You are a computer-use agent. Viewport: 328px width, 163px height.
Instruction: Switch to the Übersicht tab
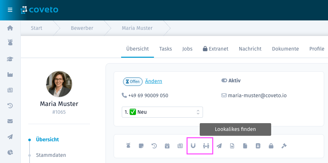(137, 49)
